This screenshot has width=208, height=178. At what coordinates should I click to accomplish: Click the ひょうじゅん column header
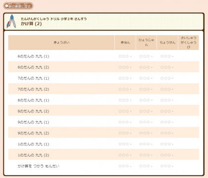[x=146, y=43]
